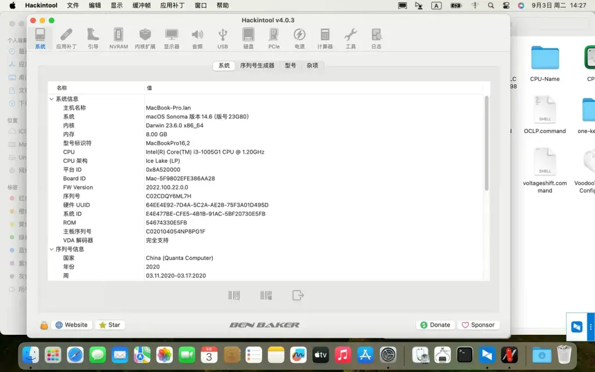Select OCLP.command file in Finder window
Screen dimensions: 595x372
tap(545, 115)
